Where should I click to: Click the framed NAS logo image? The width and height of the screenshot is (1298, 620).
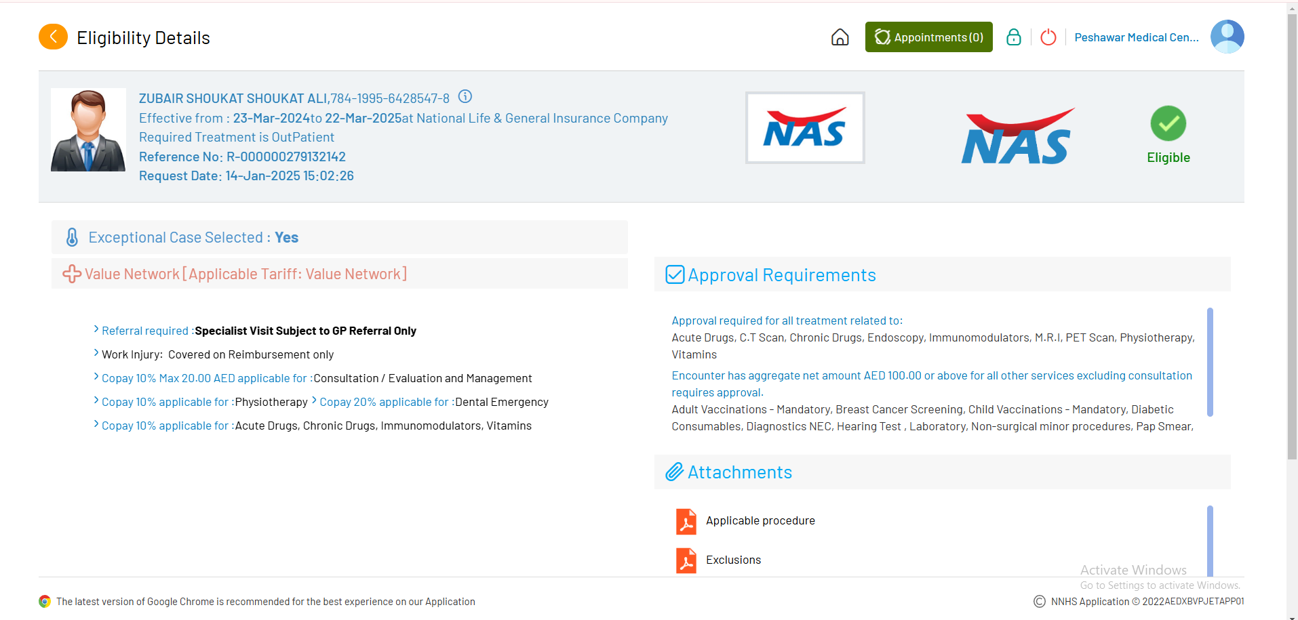click(x=805, y=128)
